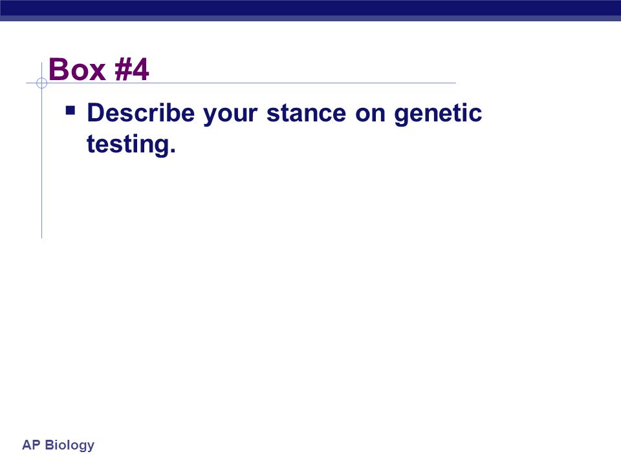The image size is (621, 465).
Task: Click the word 'genetic' in bullet
Action: point(438,114)
